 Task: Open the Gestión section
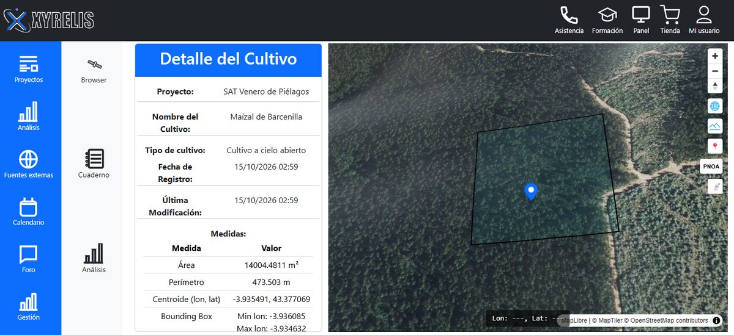29,306
